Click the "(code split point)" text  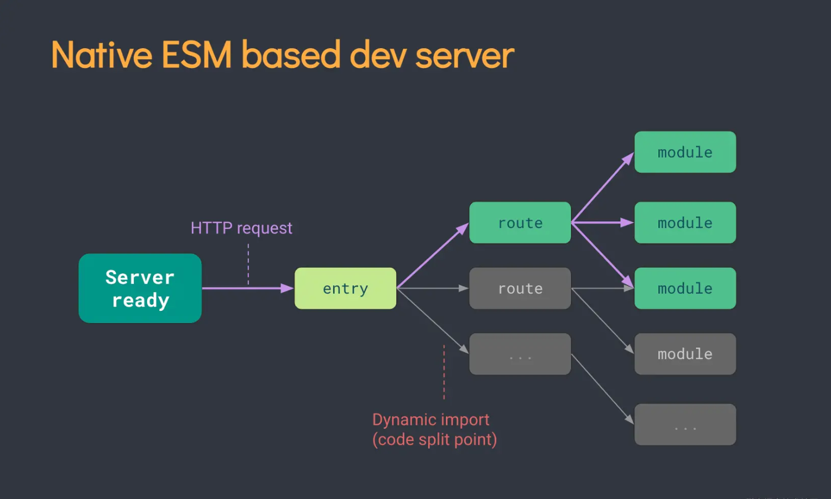[x=434, y=439]
